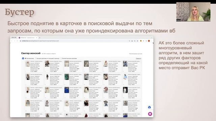Select the Wildberries browser tab

(28, 38)
